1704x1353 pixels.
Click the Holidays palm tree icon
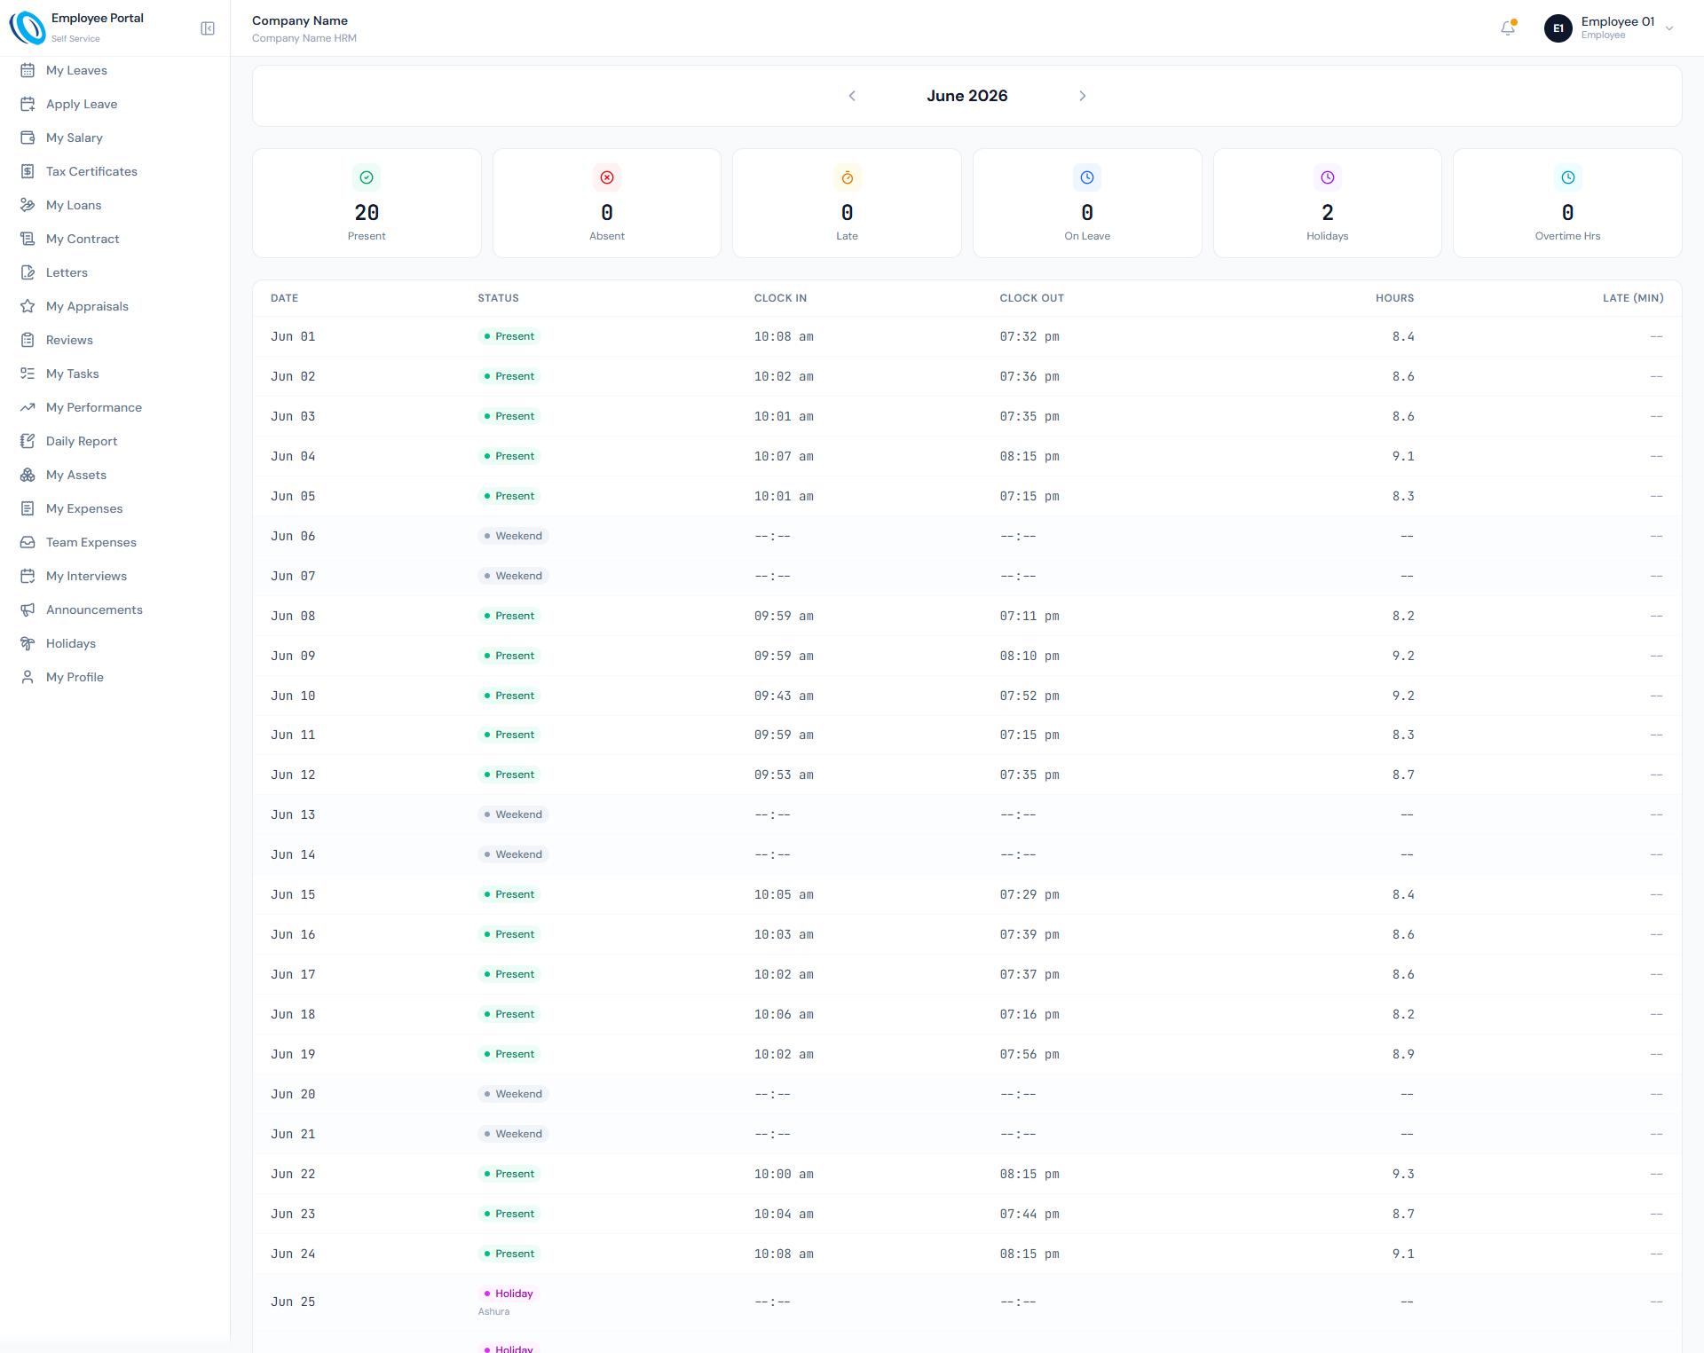pyautogui.click(x=28, y=643)
